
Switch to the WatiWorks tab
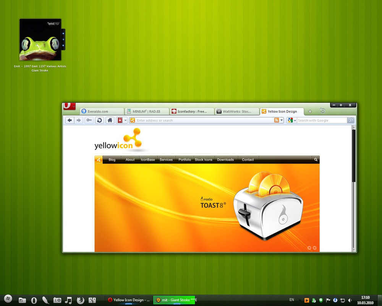[237, 112]
